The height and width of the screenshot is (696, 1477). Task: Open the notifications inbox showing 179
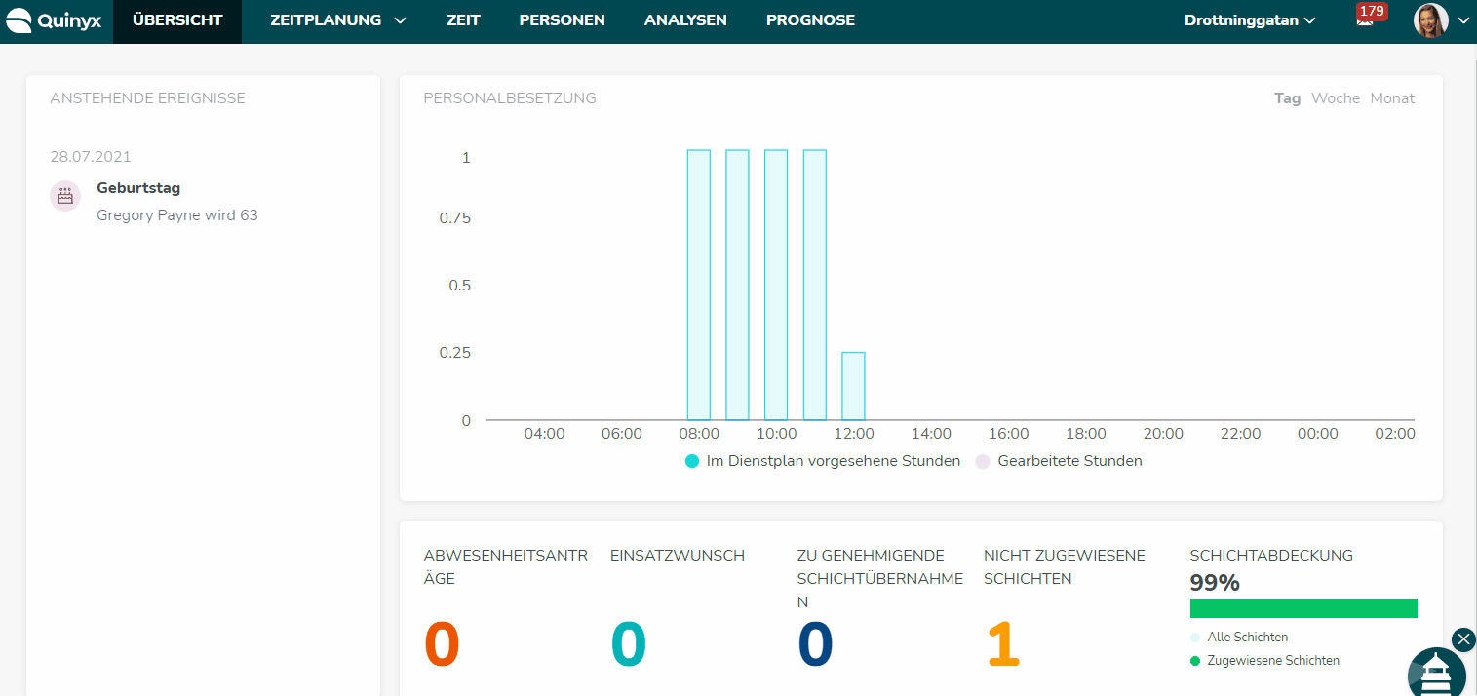1369,17
